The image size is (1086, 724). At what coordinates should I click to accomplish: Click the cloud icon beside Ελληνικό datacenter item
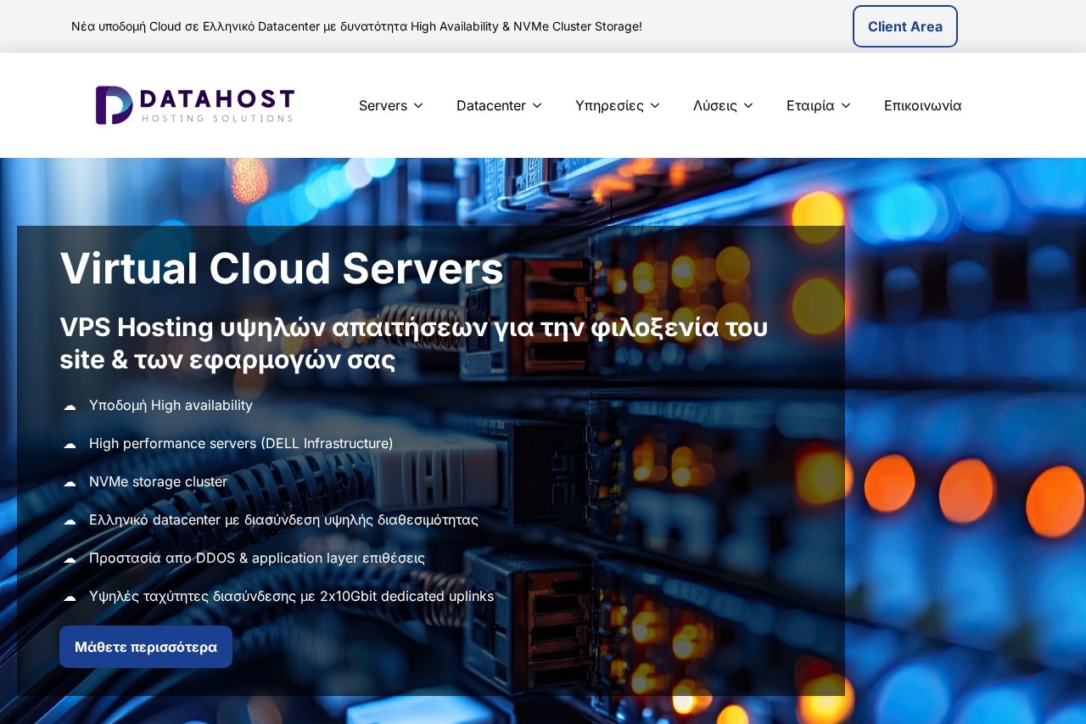70,521
